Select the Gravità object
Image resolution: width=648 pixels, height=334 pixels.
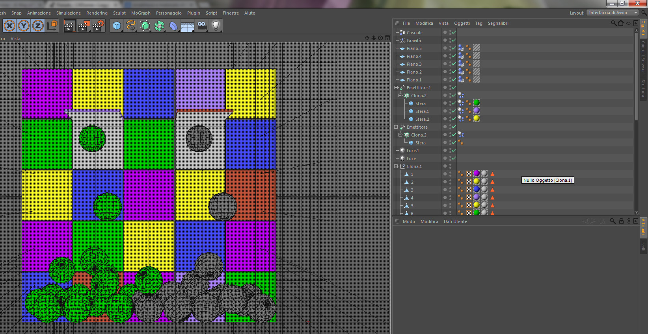point(413,41)
